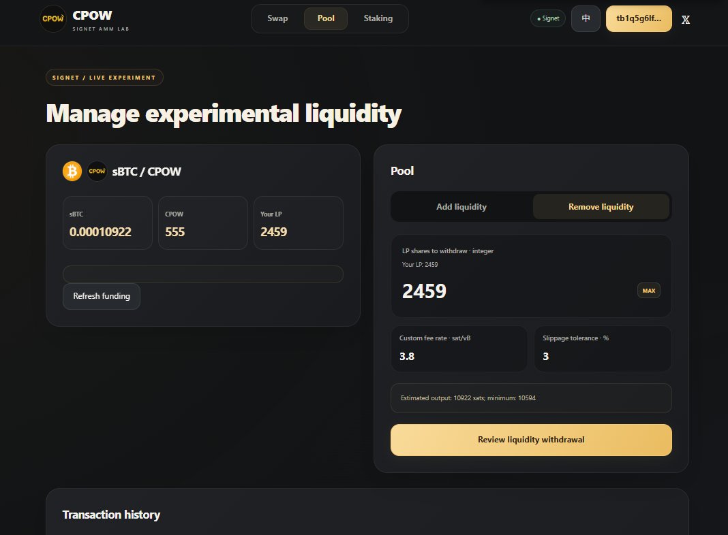Open wallet address tb1q5g6lf... button
728x535 pixels.
pos(639,18)
